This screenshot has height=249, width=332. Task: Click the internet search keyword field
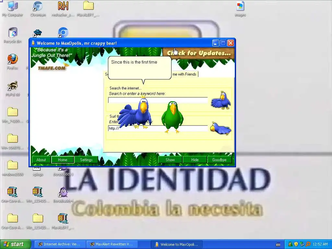158,100
